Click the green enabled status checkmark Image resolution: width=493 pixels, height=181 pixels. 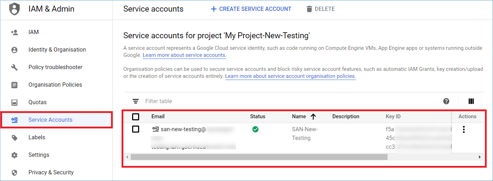point(255,129)
